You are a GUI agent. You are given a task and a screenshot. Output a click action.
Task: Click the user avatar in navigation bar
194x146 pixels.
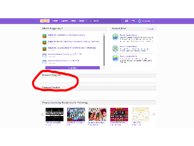(139, 21)
